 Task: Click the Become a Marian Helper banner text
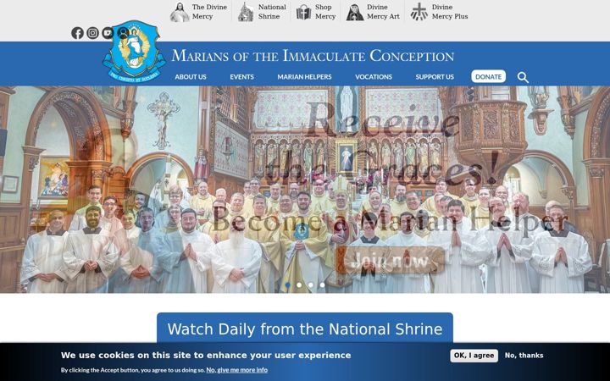click(x=389, y=223)
